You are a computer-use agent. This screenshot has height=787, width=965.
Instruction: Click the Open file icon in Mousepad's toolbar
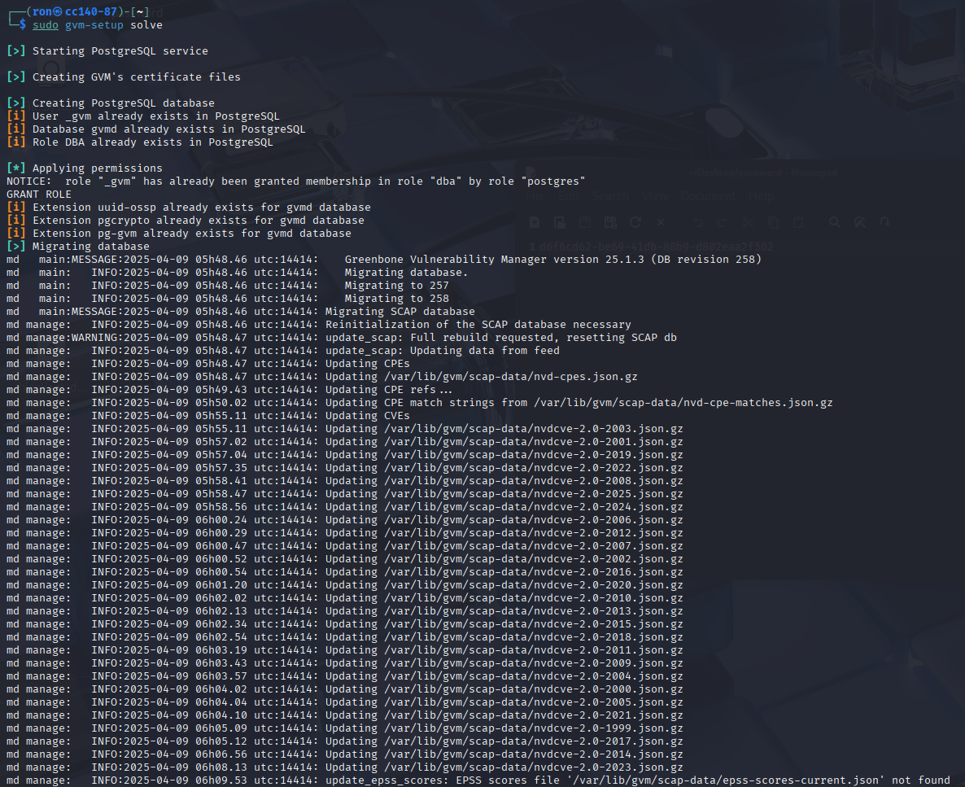(560, 222)
